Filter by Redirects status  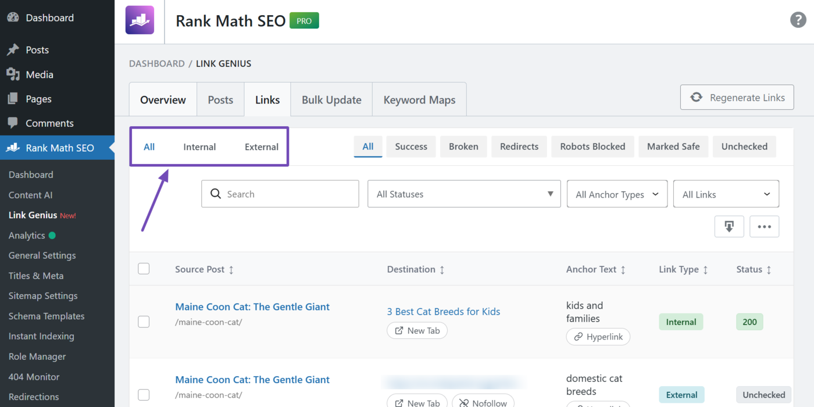tap(519, 147)
